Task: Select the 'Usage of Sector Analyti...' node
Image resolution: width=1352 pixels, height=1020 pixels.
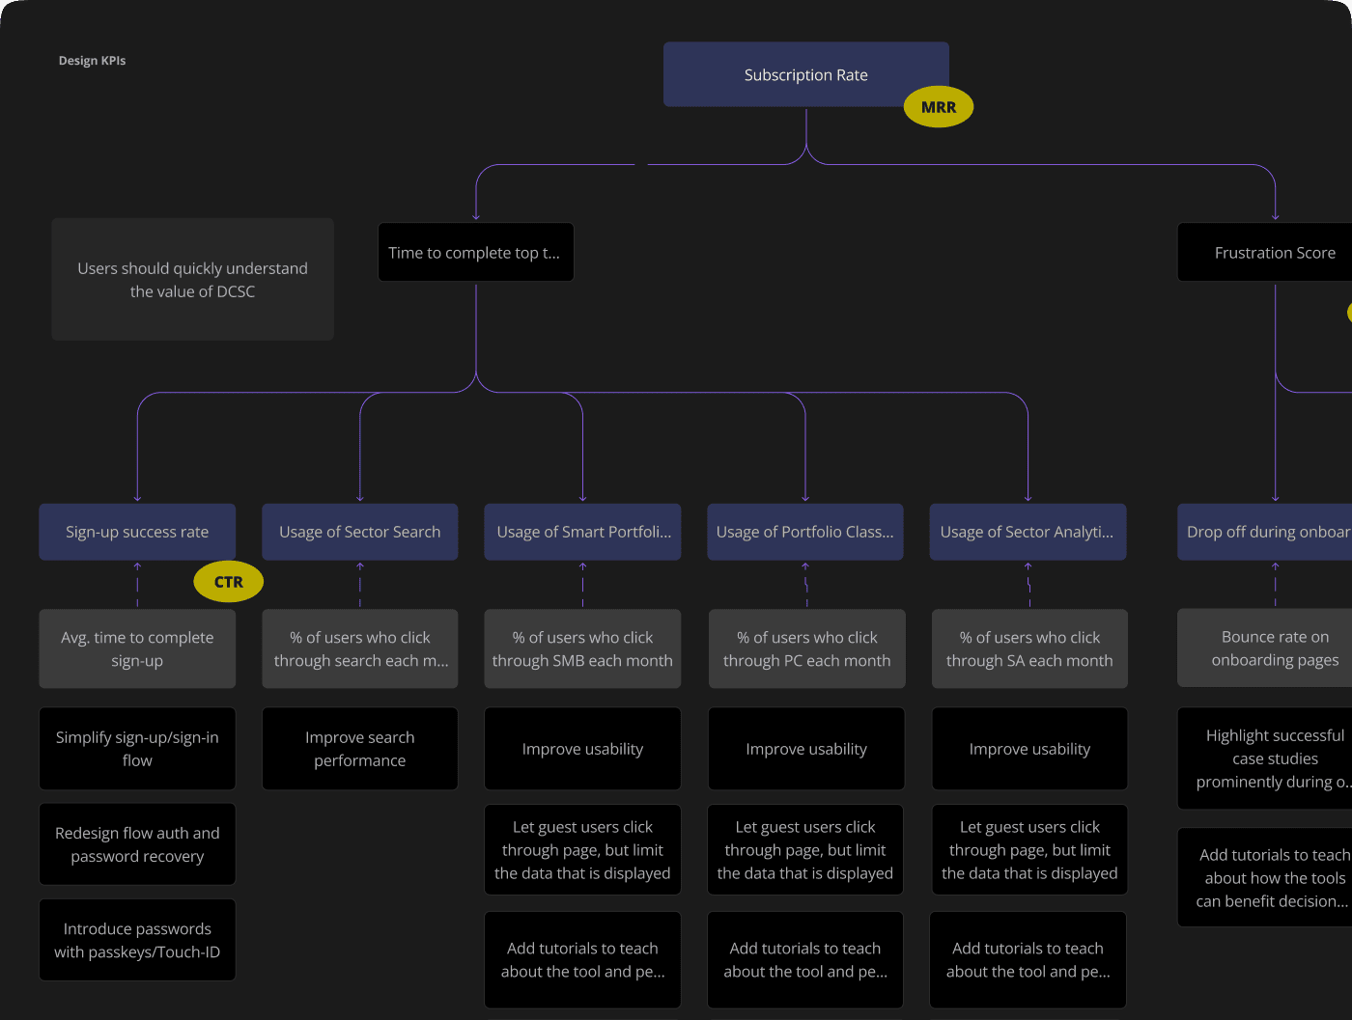Action: coord(1028,532)
